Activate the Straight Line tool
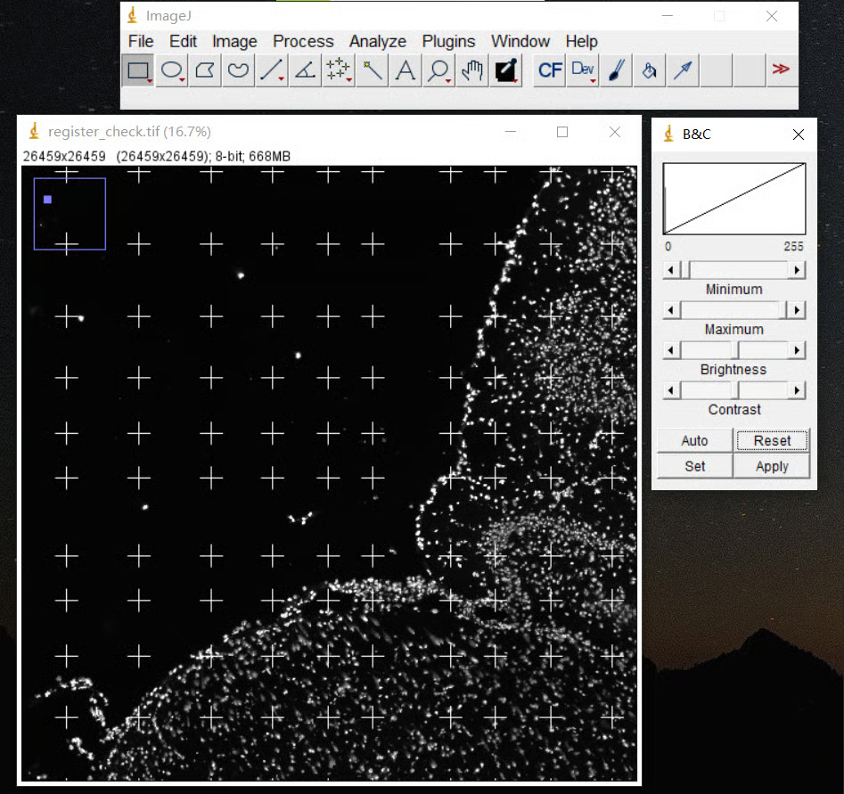Viewport: 844px width, 794px height. pos(271,70)
